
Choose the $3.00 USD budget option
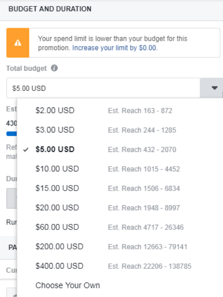(x=120, y=130)
